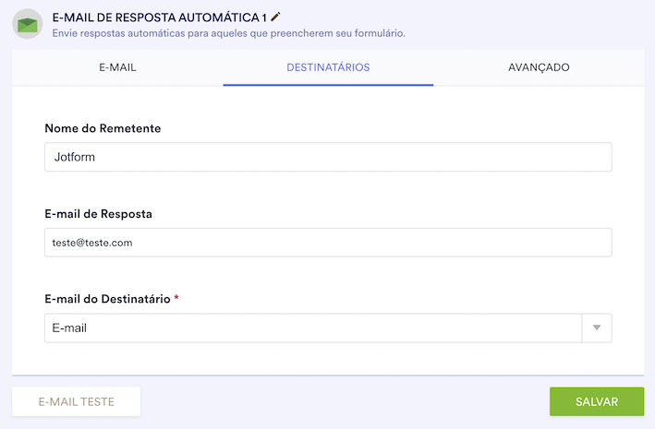This screenshot has height=429, width=655.
Task: Click the E-MAIL TESTE button
Action: pyautogui.click(x=77, y=402)
